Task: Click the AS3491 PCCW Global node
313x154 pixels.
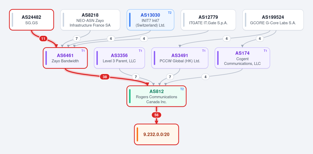Action: tap(180, 58)
